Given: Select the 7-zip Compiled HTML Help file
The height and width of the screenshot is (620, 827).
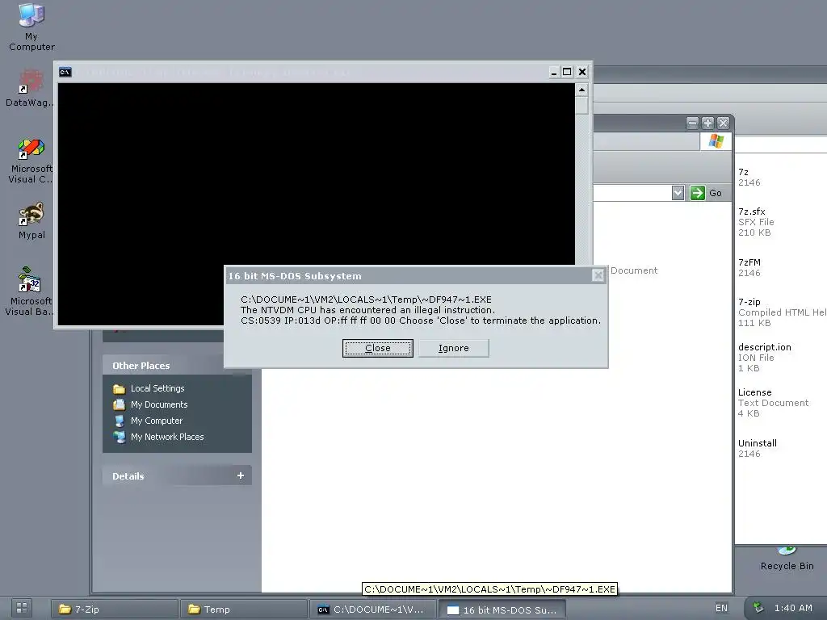Looking at the screenshot, I should (782, 312).
